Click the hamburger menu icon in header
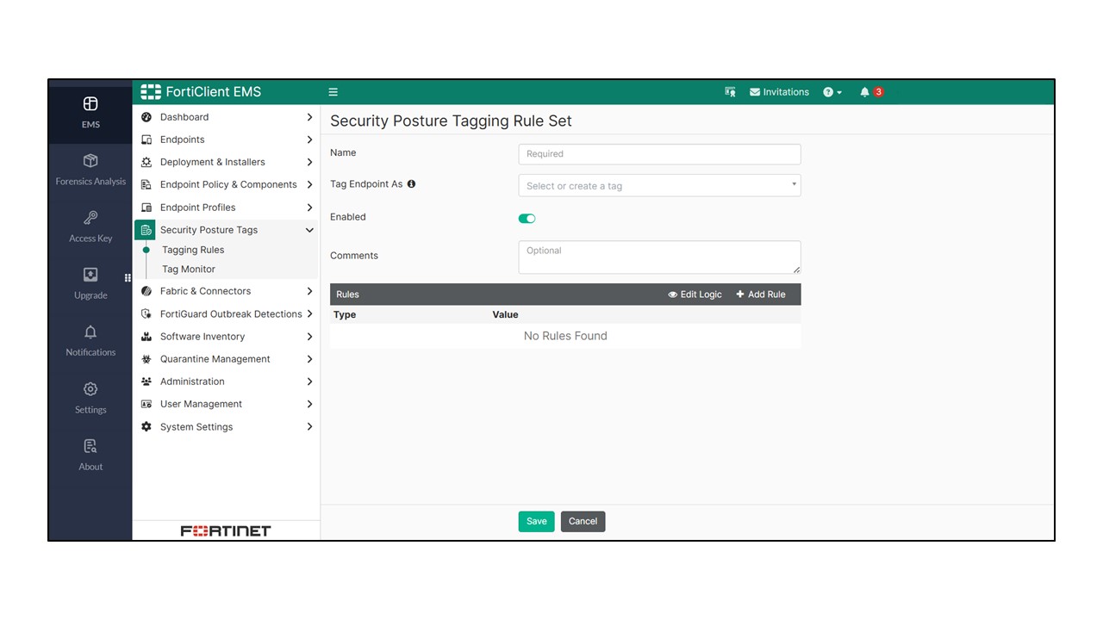 point(333,92)
